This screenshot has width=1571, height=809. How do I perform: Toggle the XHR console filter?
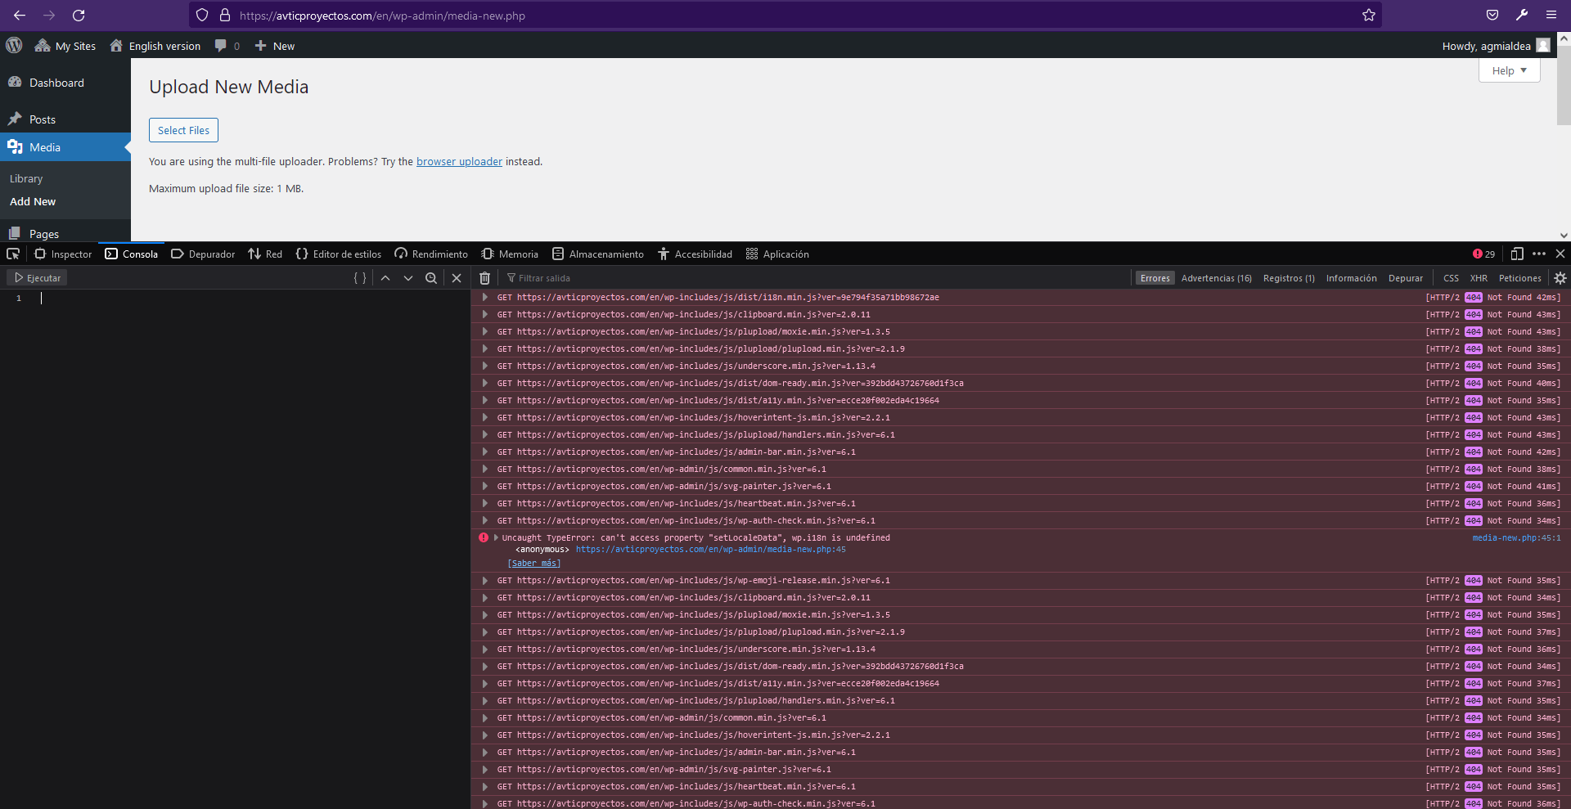point(1479,278)
